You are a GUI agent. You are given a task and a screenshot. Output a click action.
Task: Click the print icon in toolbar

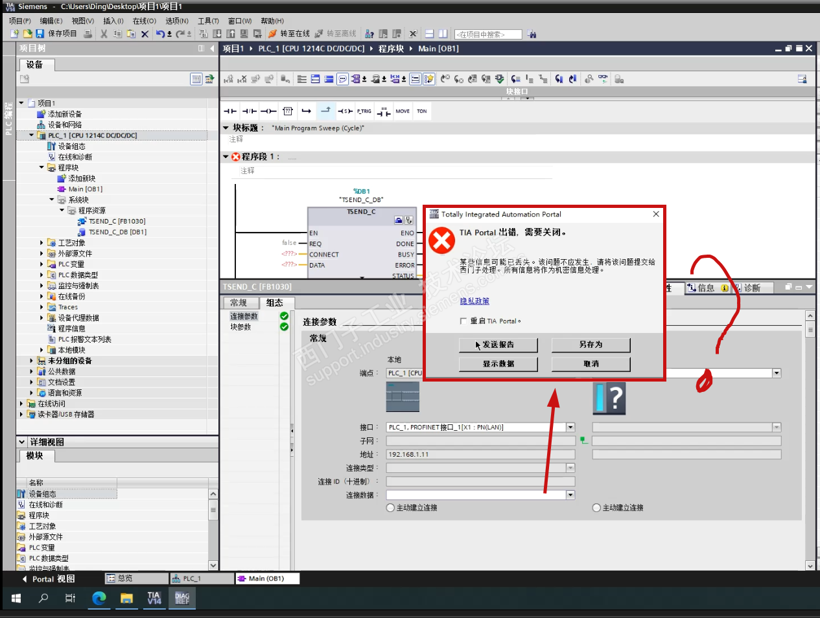88,34
